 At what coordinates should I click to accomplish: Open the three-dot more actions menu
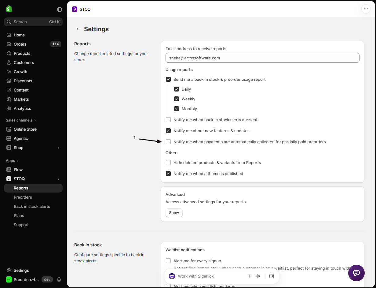pos(366,9)
